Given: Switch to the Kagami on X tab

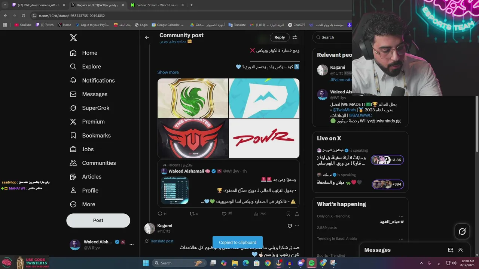Looking at the screenshot, I should click(x=98, y=5).
